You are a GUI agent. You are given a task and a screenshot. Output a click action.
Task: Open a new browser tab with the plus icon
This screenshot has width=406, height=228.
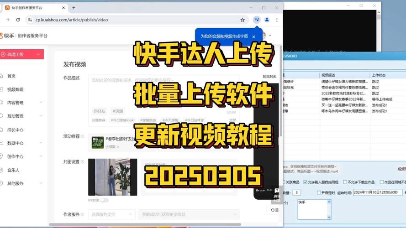[x=74, y=8]
